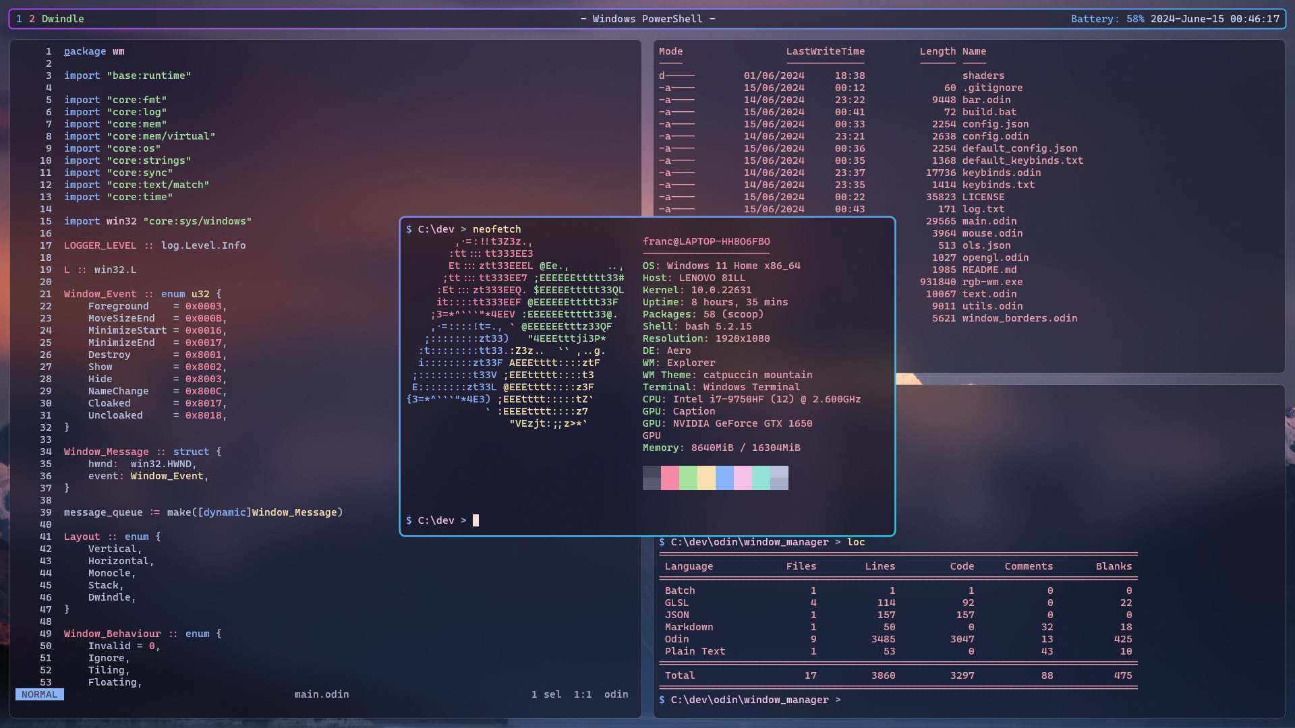Click the 2024-June-15 date and time
Screen dimensions: 1295x728
pyautogui.click(x=1215, y=19)
